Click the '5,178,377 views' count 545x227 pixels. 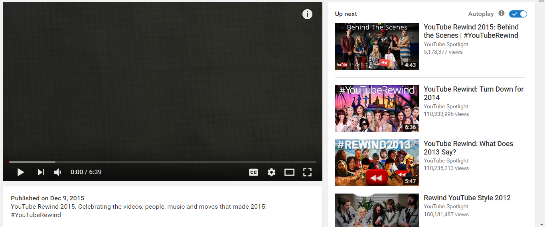pyautogui.click(x=443, y=52)
